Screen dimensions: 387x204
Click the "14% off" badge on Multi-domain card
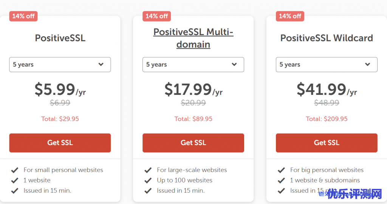[156, 16]
